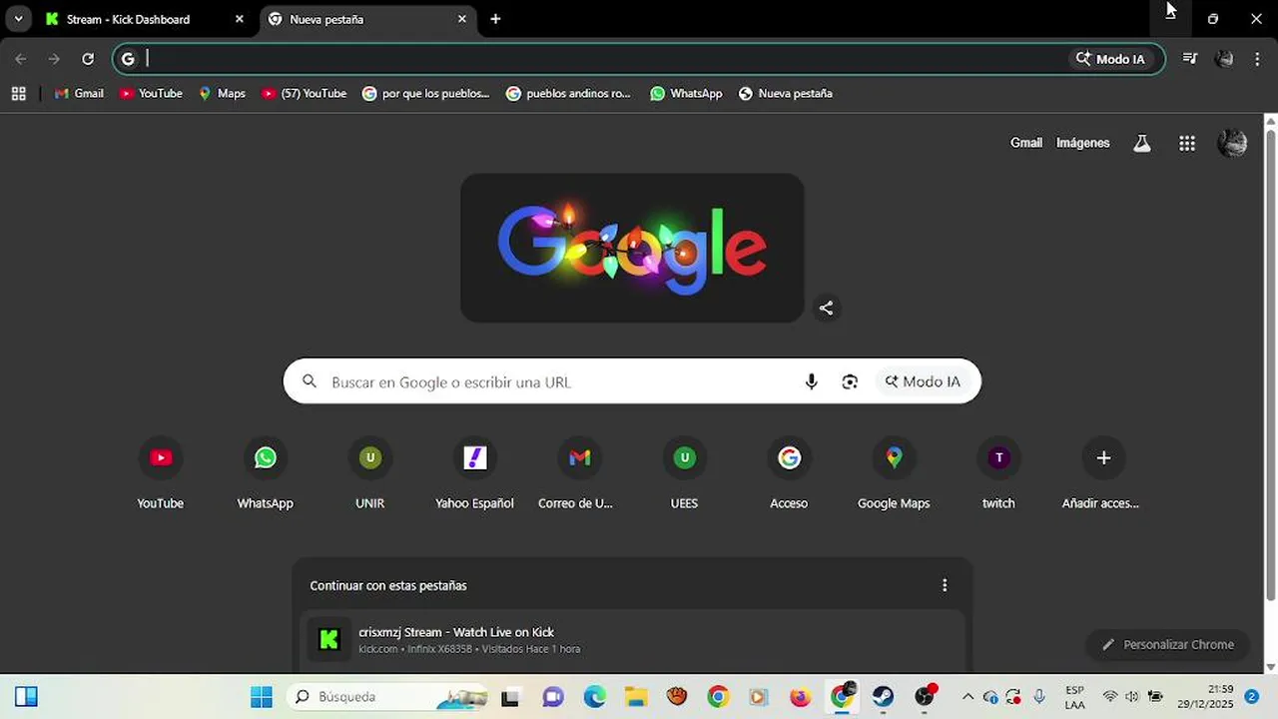Open the UNIR shortcut tile
The image size is (1278, 719).
pos(370,473)
